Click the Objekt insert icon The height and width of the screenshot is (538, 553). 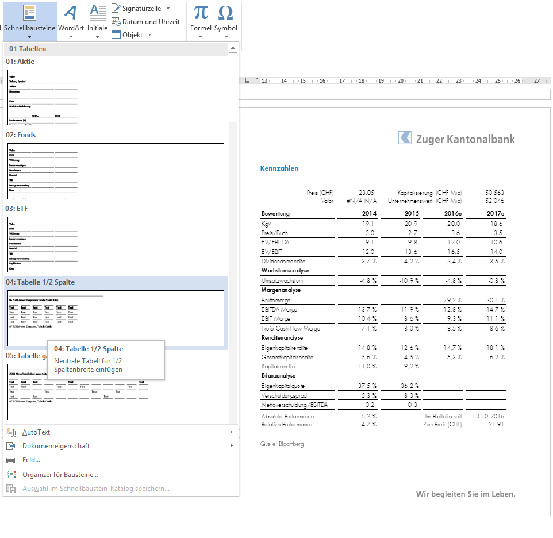(x=116, y=34)
